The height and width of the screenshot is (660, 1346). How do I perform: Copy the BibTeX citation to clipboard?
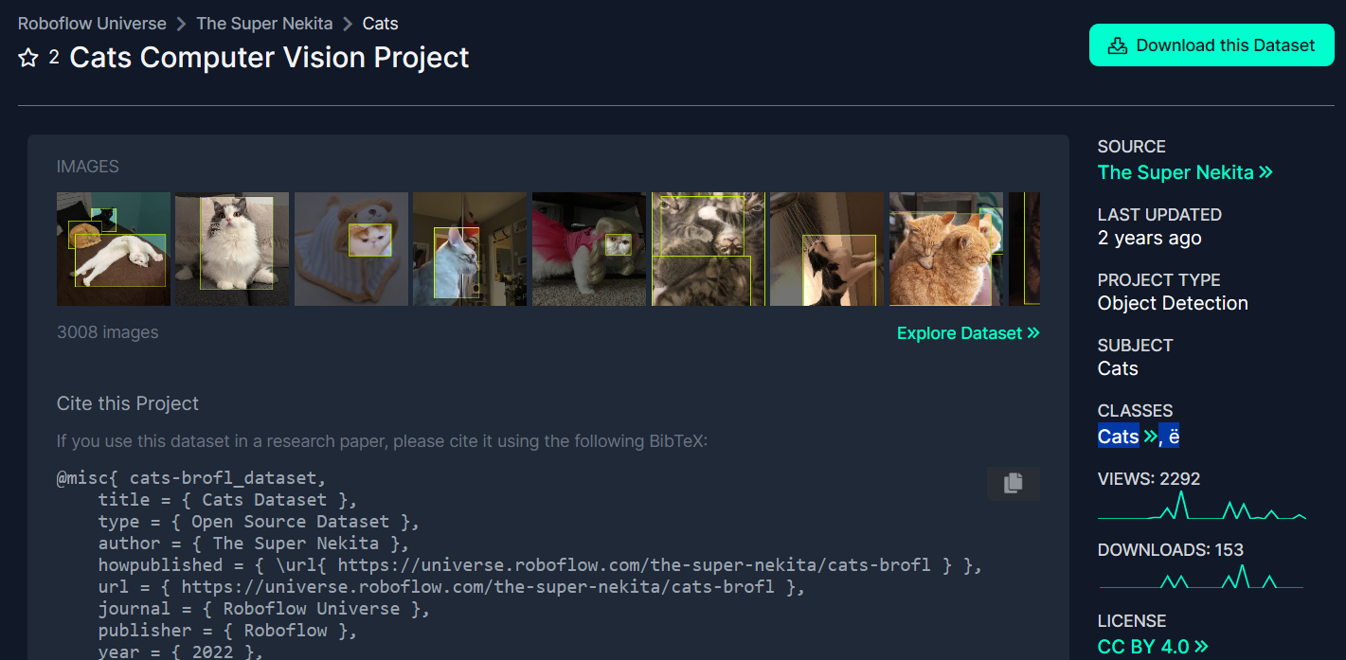click(1013, 483)
